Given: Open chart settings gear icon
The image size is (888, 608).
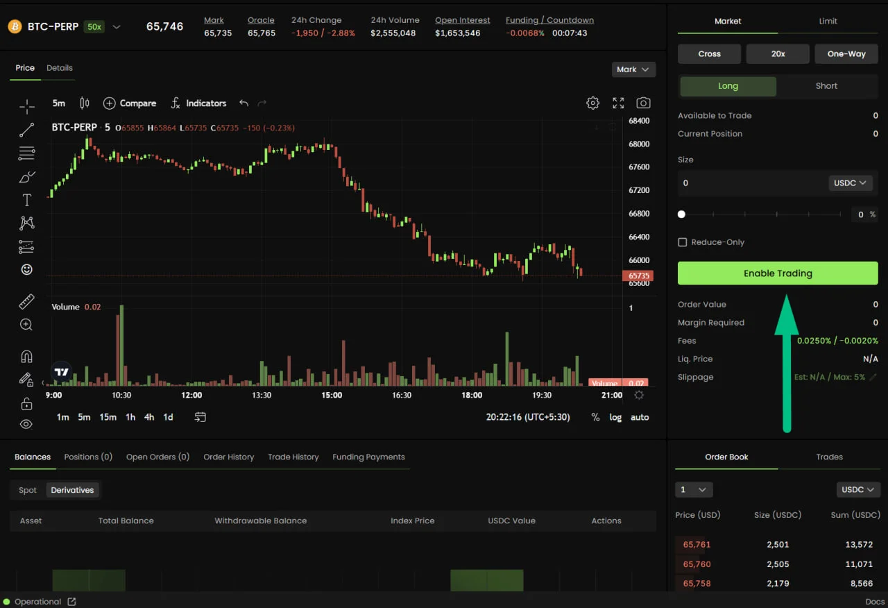Looking at the screenshot, I should click(x=592, y=103).
